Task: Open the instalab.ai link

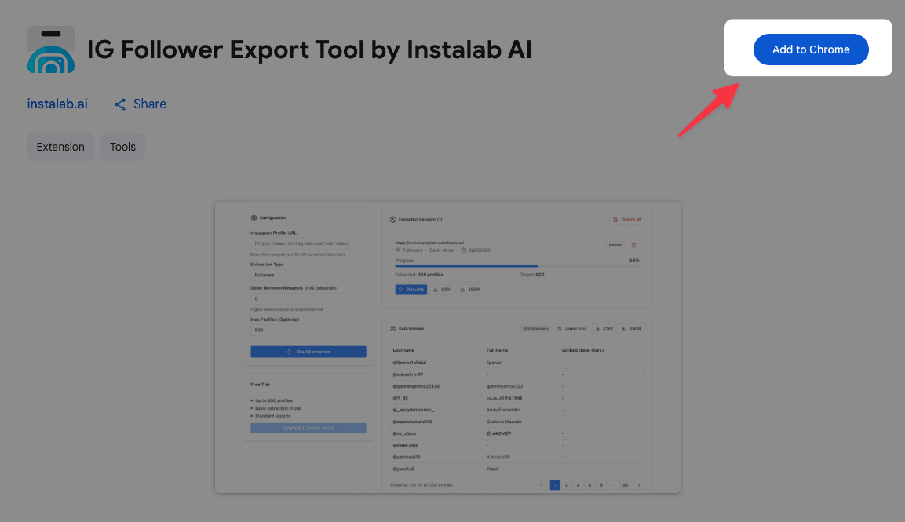Action: [57, 104]
